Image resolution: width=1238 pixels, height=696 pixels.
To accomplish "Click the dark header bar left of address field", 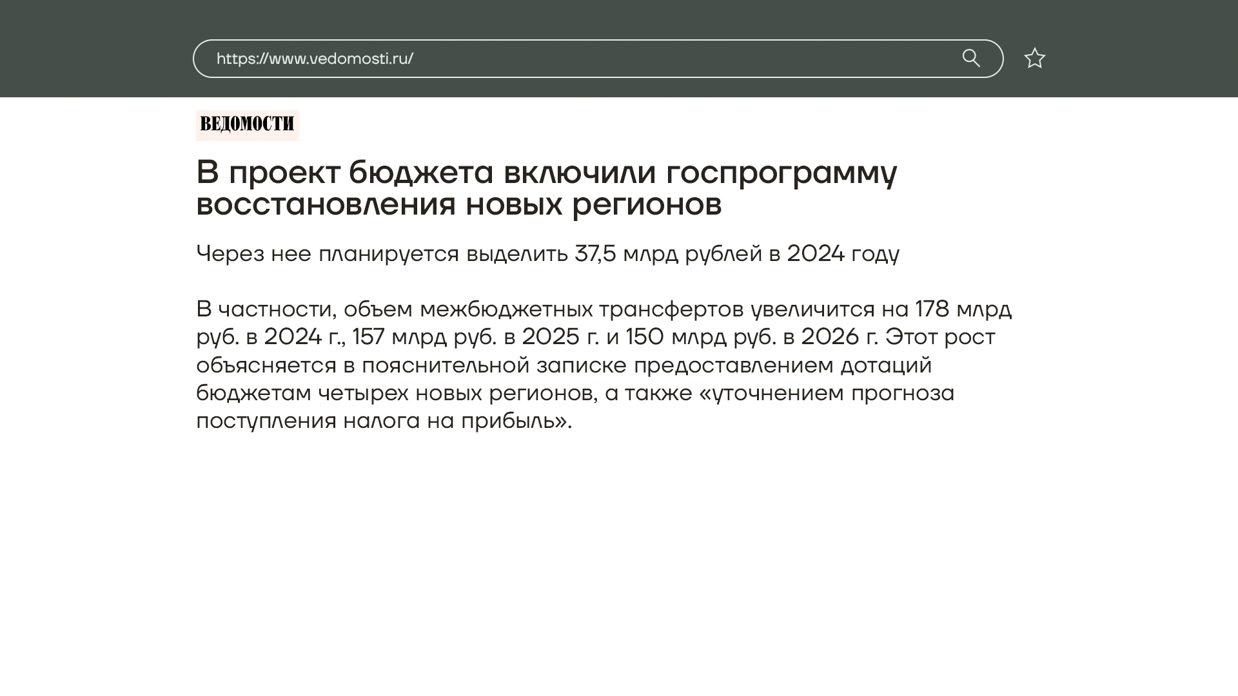I will tap(97, 49).
